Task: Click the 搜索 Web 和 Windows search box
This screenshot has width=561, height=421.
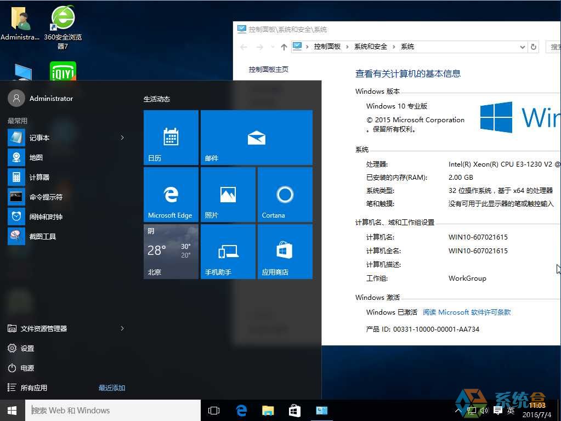Action: point(110,410)
